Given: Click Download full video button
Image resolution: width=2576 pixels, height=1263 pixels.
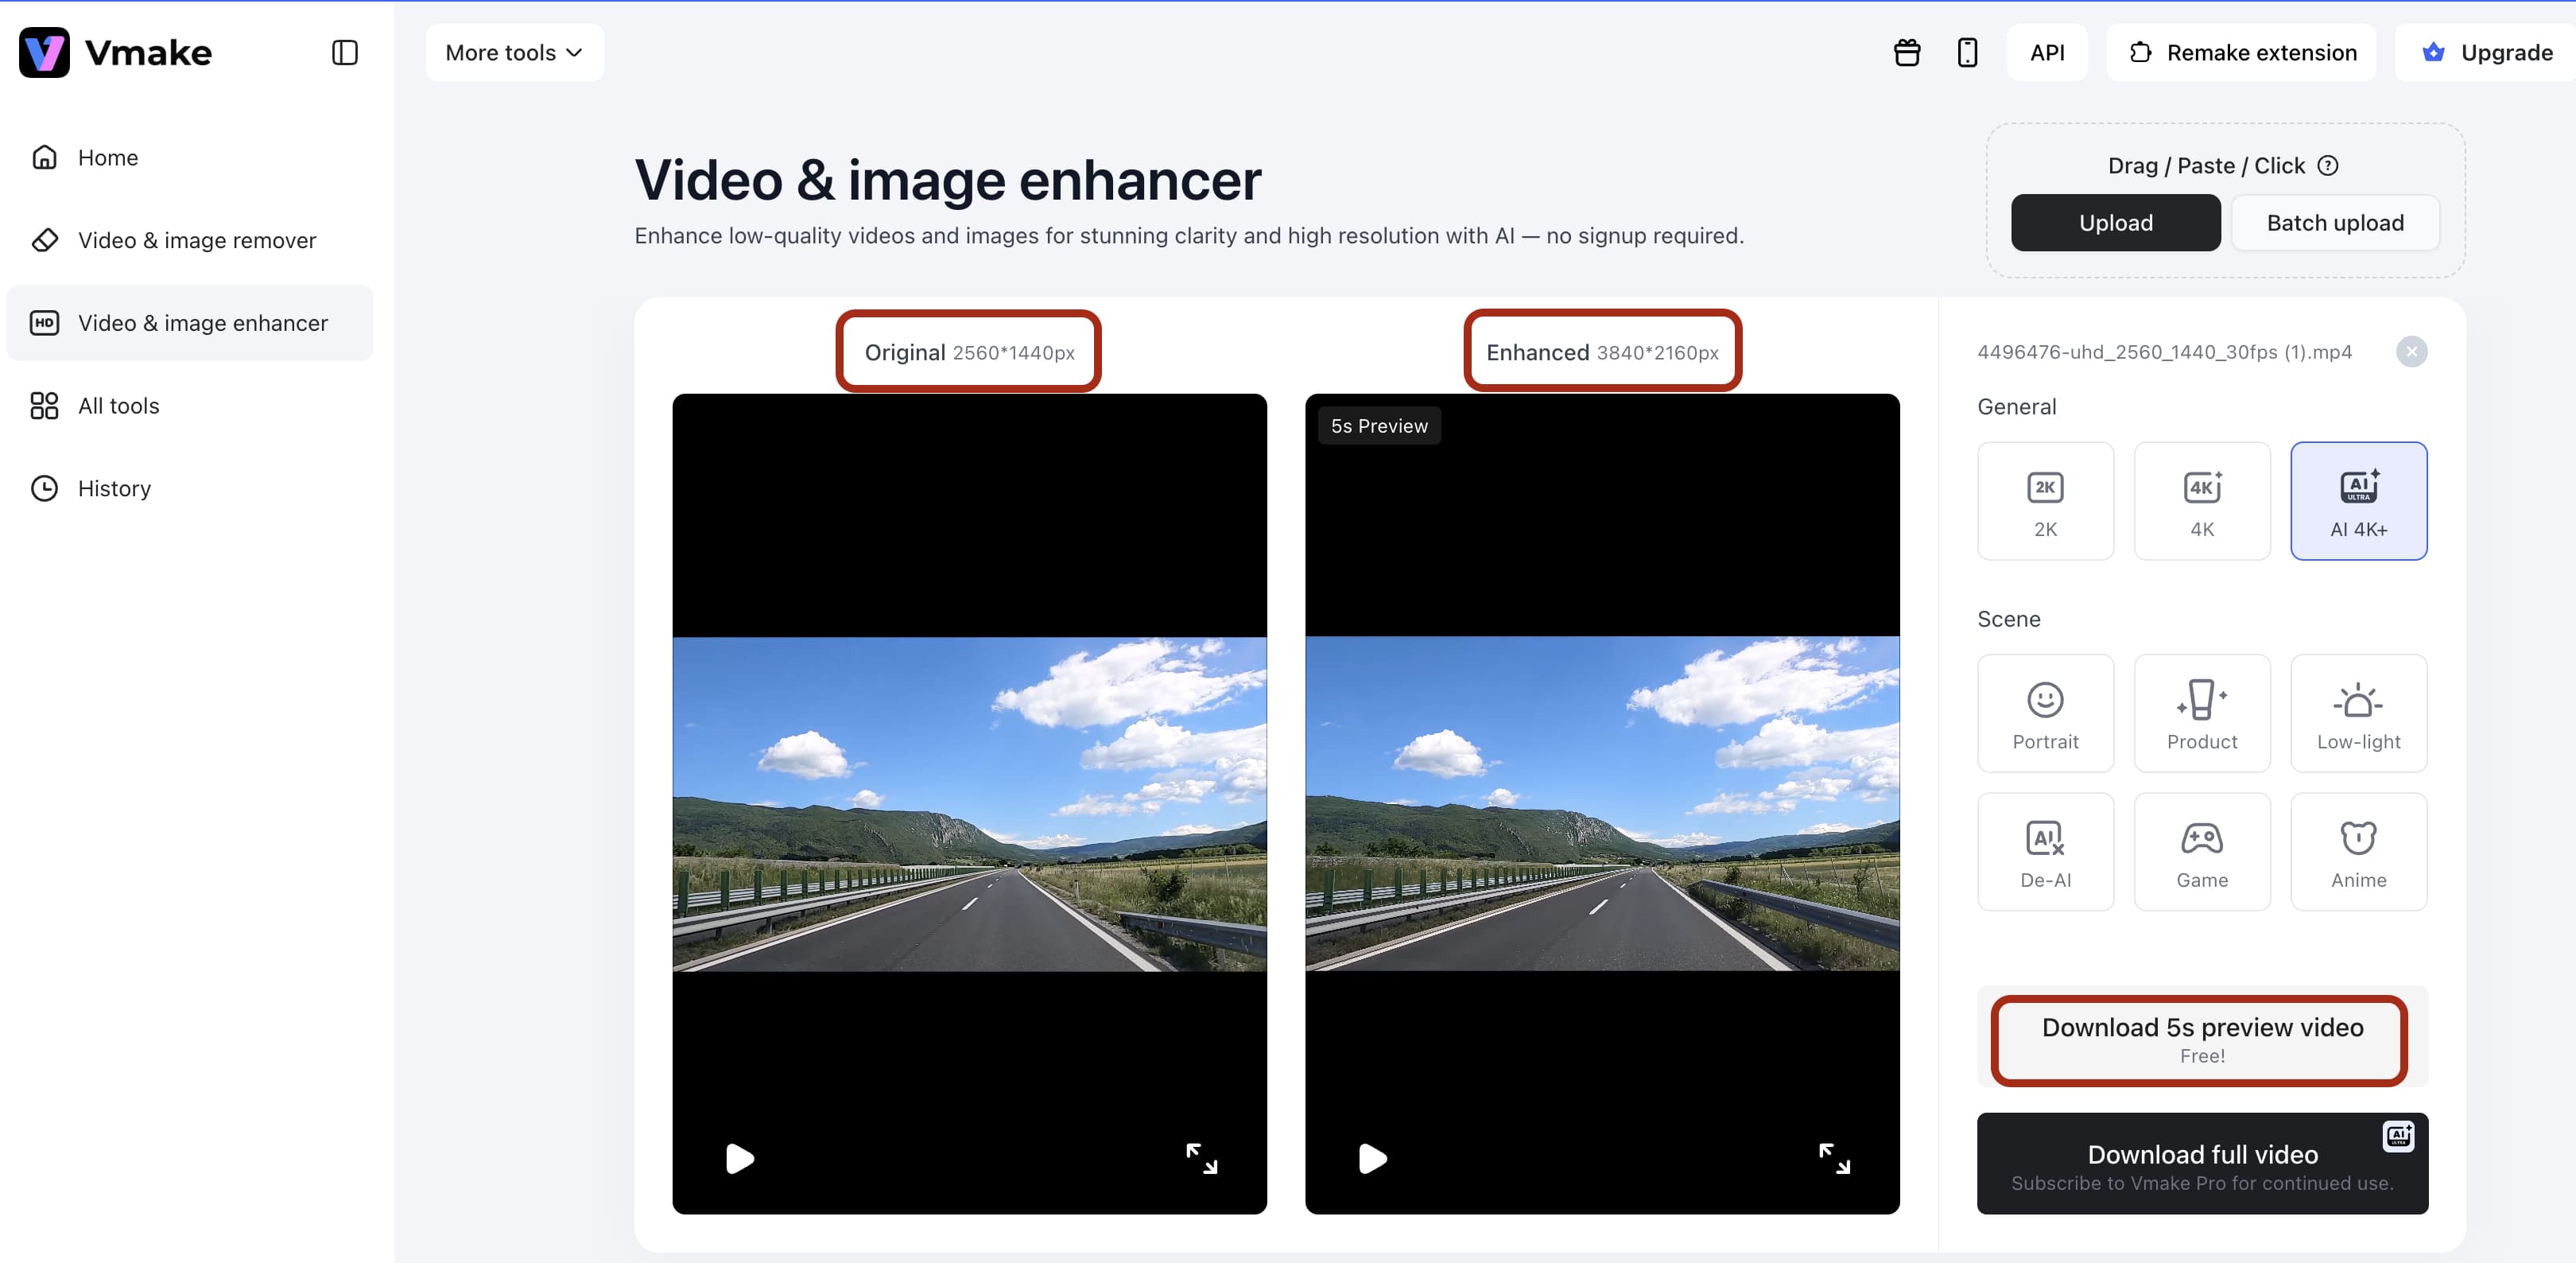Looking at the screenshot, I should coord(2202,1164).
